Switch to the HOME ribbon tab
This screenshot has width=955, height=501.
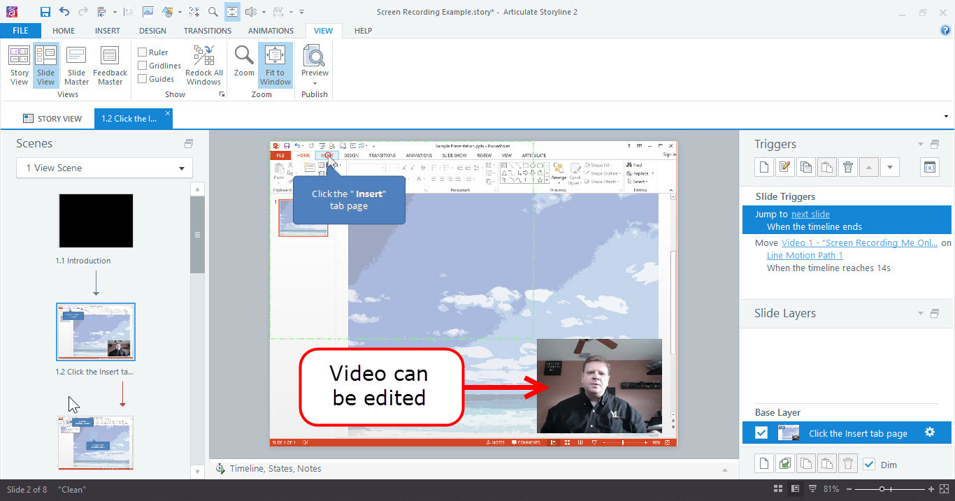[64, 31]
